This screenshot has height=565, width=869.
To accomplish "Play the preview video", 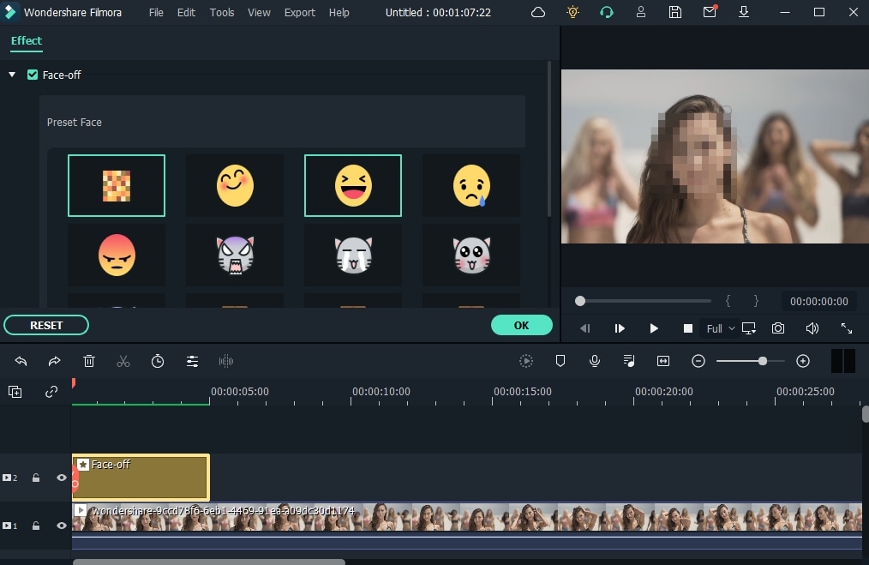I will pos(654,328).
